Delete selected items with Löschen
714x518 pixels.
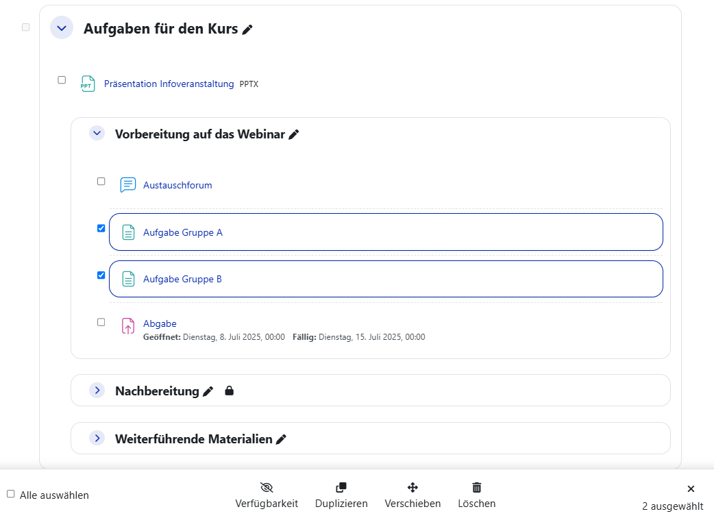pos(477,495)
